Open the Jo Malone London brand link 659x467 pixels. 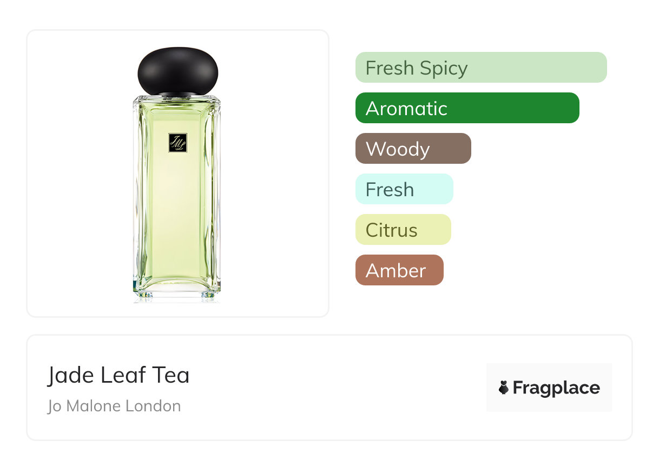coord(114,406)
